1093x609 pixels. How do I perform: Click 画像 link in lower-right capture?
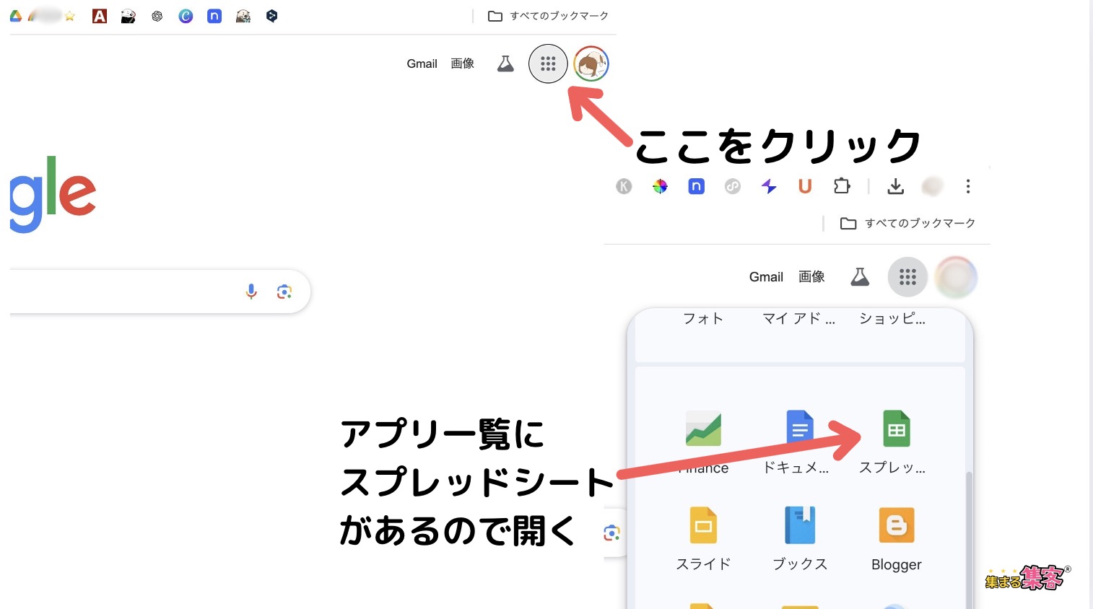click(811, 276)
